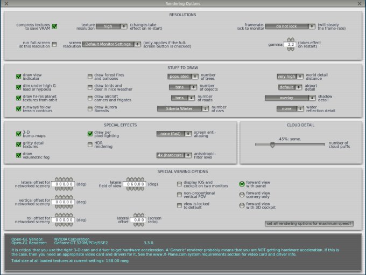Click the NVIDIA Corporation vendor text
Image resolution: width=366 pixels, height=275 pixels.
pyautogui.click(x=72, y=239)
